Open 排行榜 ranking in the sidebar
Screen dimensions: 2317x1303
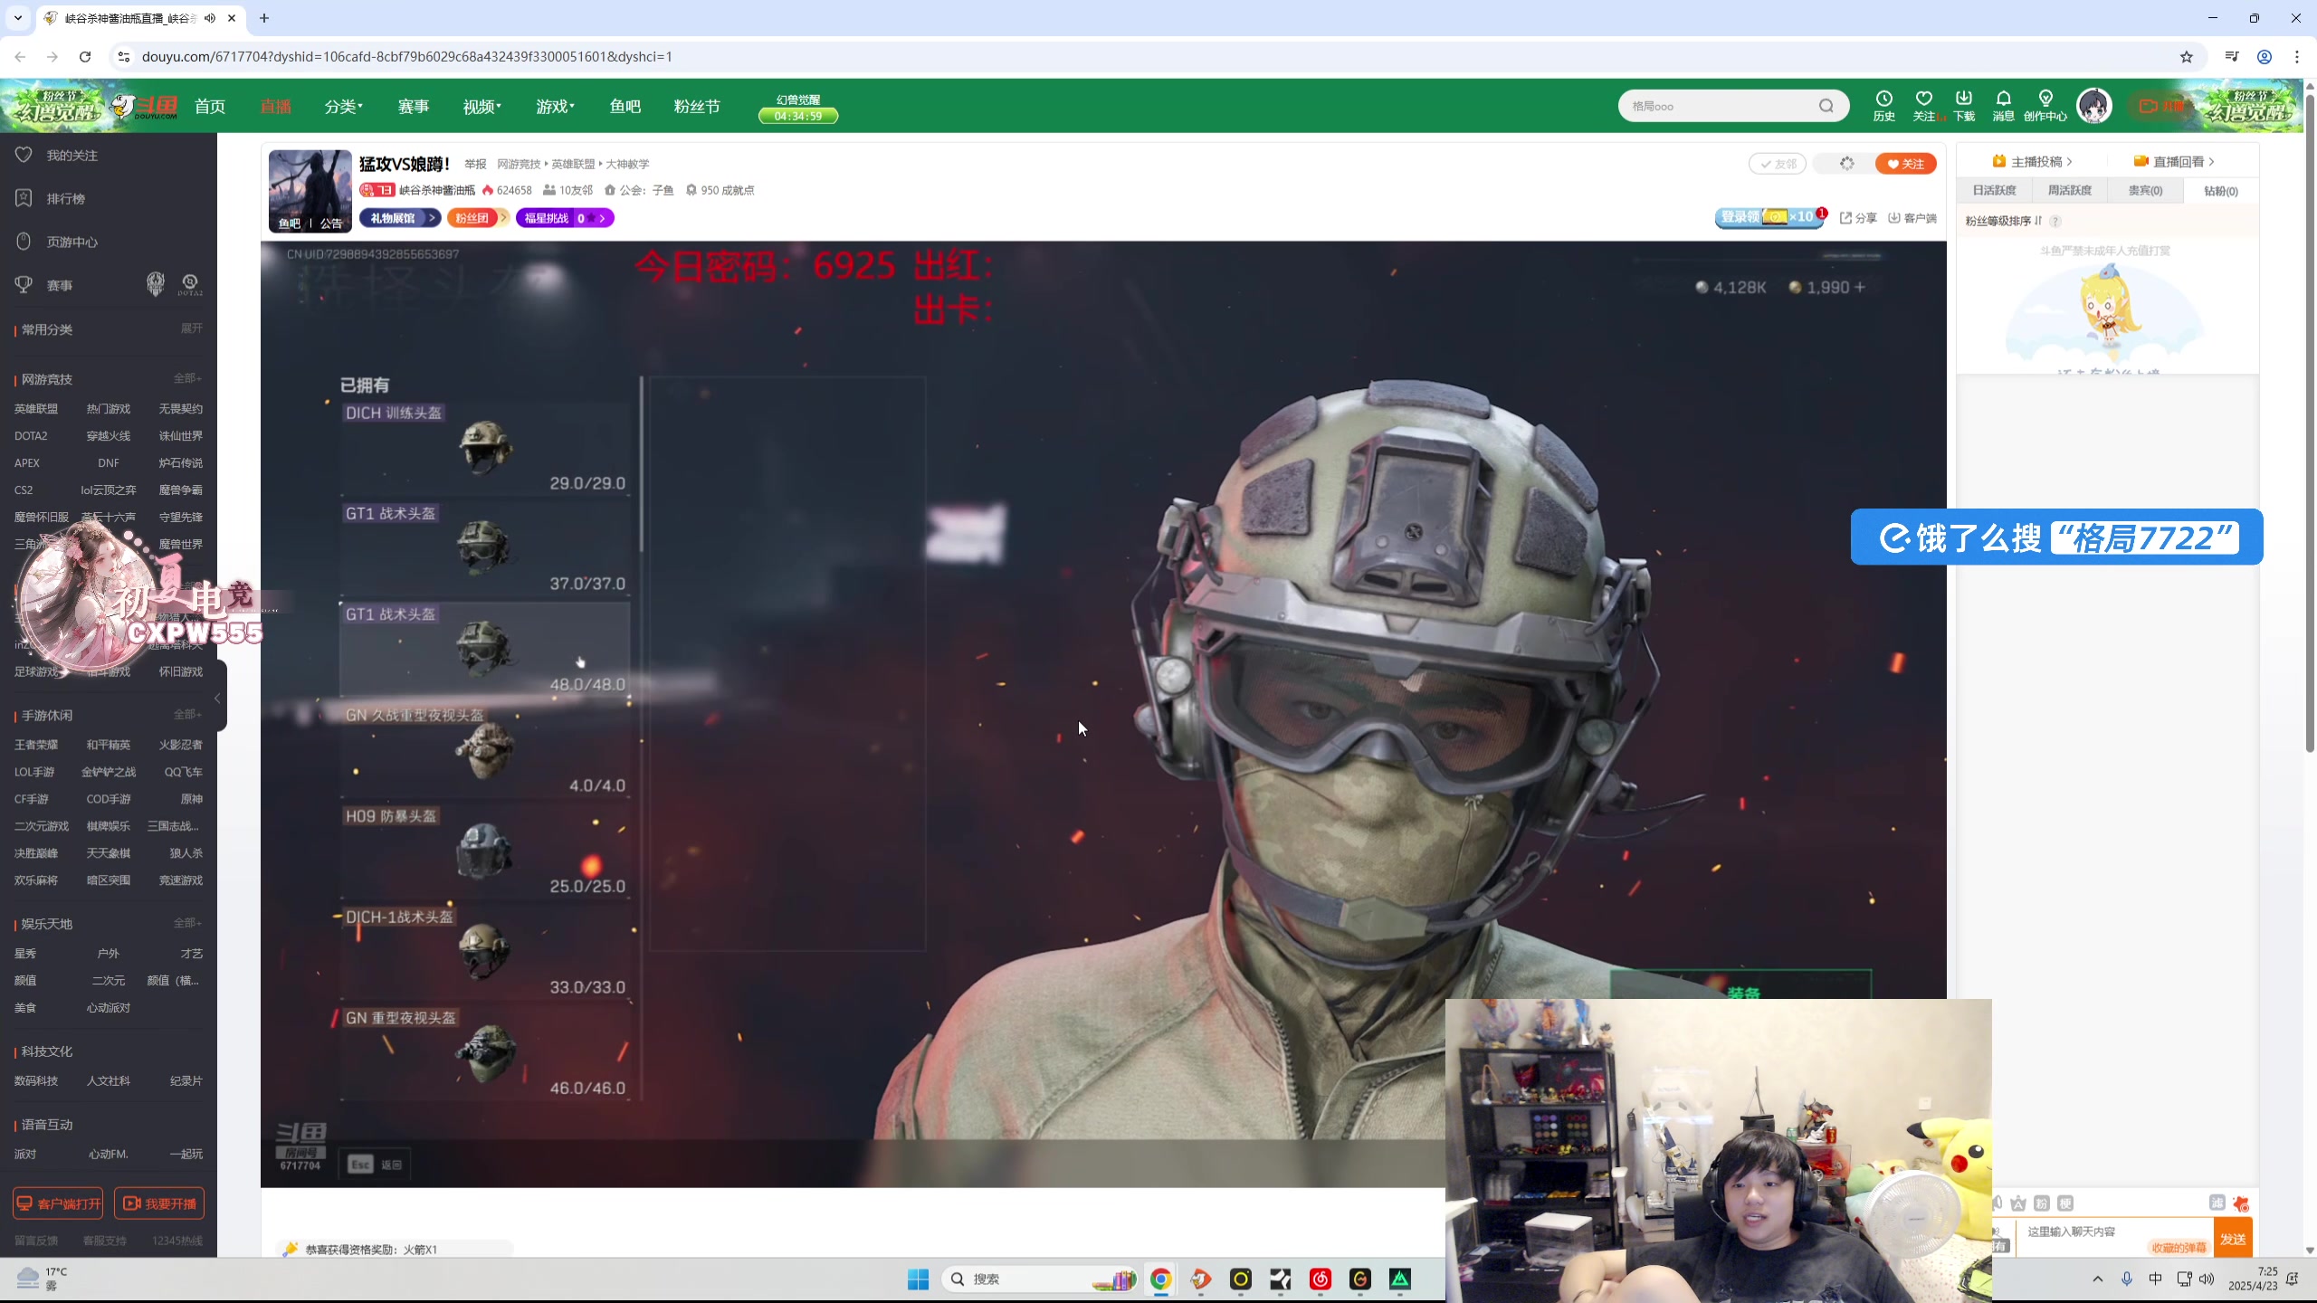pyautogui.click(x=65, y=198)
